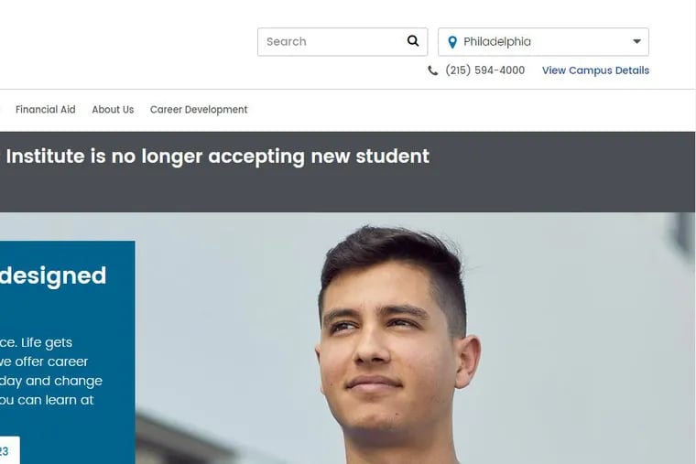This screenshot has width=696, height=464.
Task: Open the Career Development menu
Action: coord(199,110)
